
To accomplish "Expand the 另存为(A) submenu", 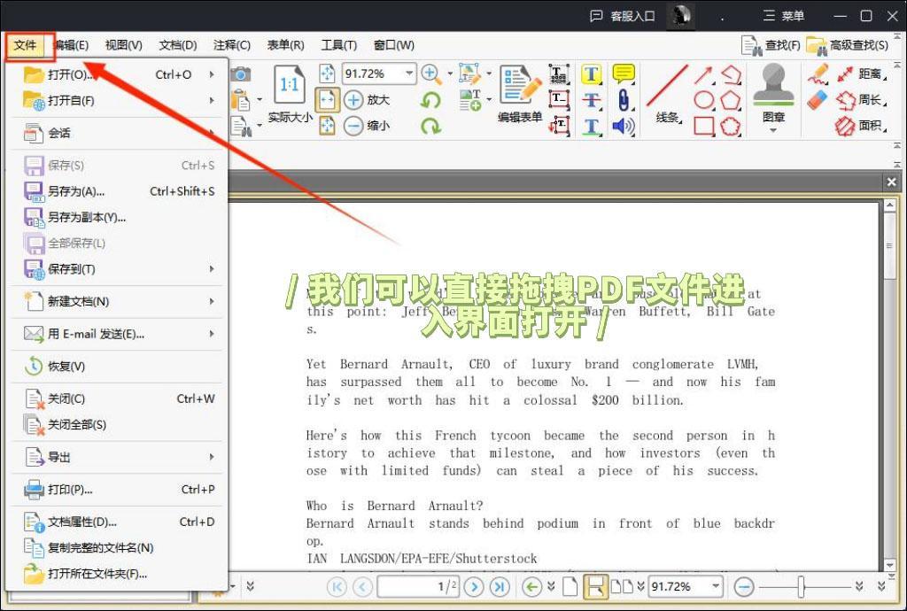I will 71,191.
